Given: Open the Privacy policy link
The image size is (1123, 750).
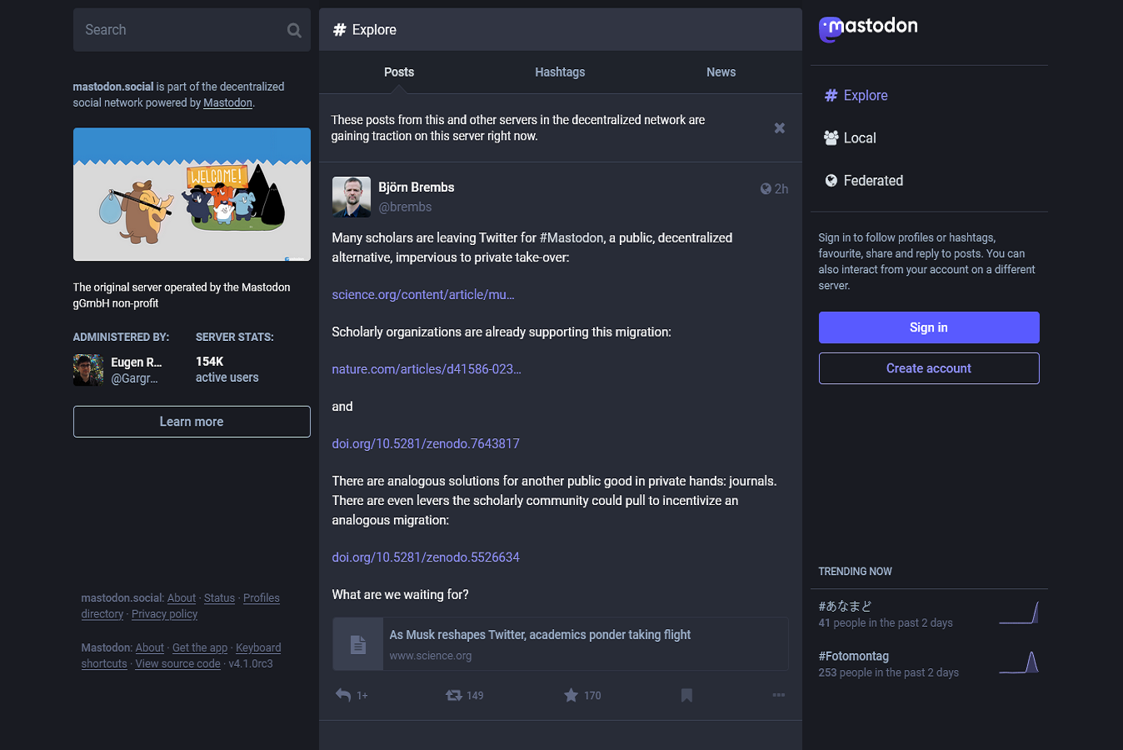Looking at the screenshot, I should [x=165, y=614].
